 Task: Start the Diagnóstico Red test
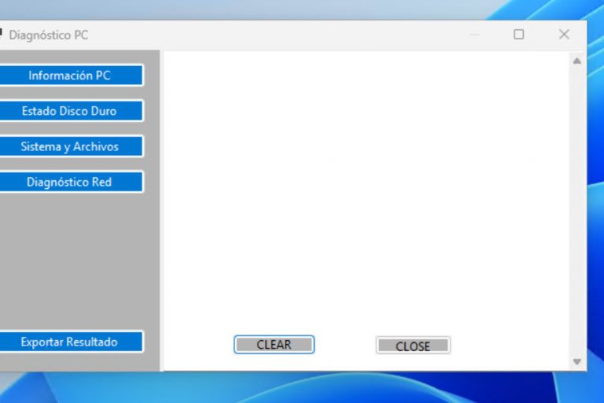pos(70,182)
